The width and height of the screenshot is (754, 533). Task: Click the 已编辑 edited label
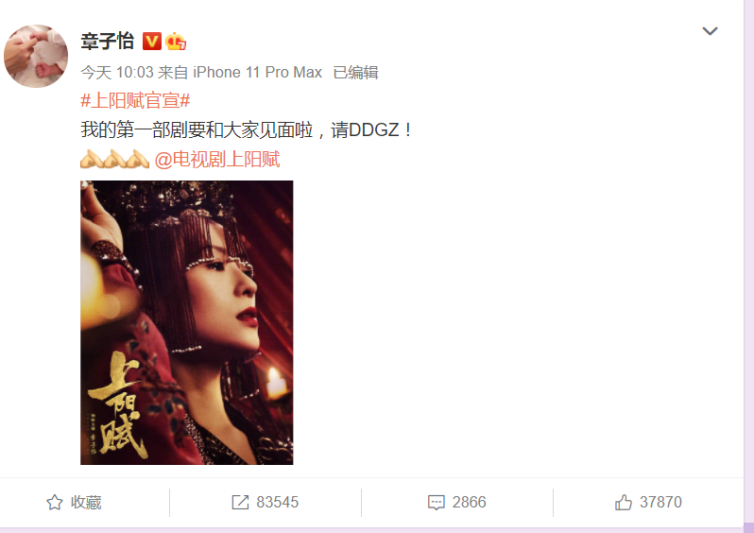click(x=355, y=73)
